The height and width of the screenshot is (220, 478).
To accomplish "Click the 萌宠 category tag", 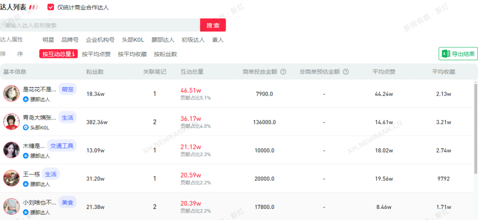I will pos(68,89).
